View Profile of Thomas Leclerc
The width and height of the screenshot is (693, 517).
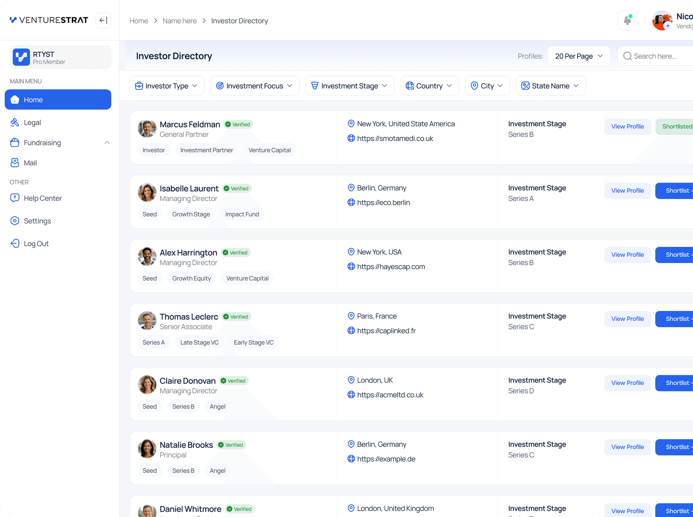pos(627,319)
